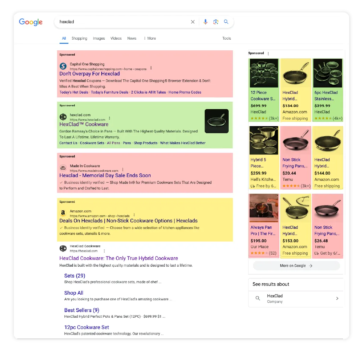
Task: Start voice search with the microphone icon
Action: point(205,22)
